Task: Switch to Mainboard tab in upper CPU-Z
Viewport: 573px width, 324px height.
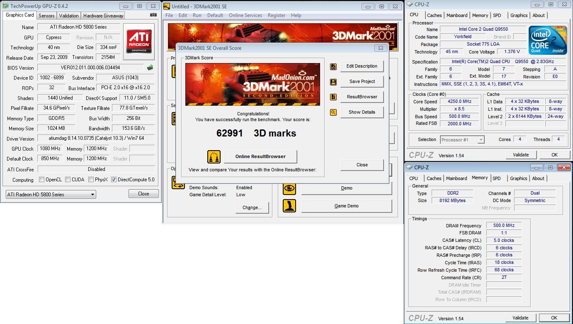Action: click(x=457, y=15)
